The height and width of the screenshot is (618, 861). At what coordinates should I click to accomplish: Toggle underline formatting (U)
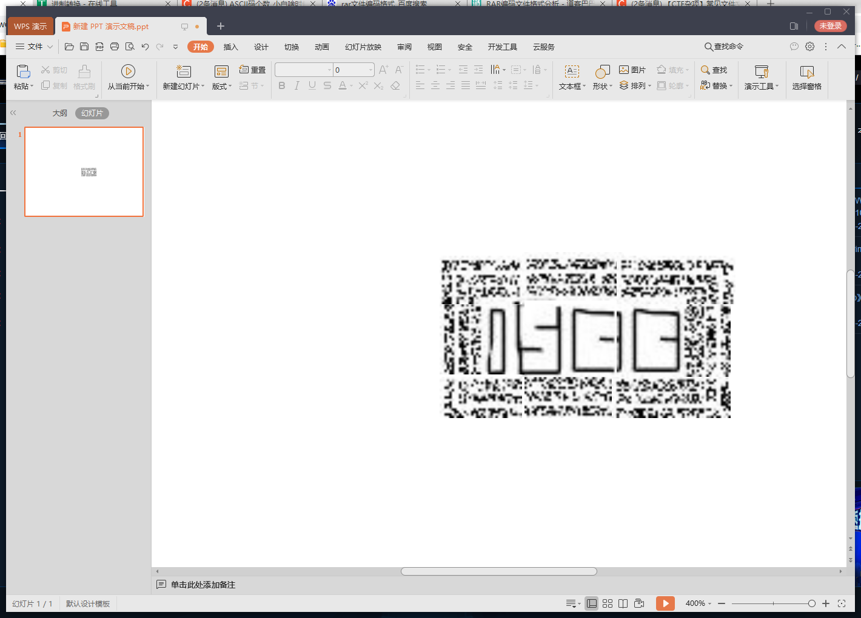click(312, 86)
